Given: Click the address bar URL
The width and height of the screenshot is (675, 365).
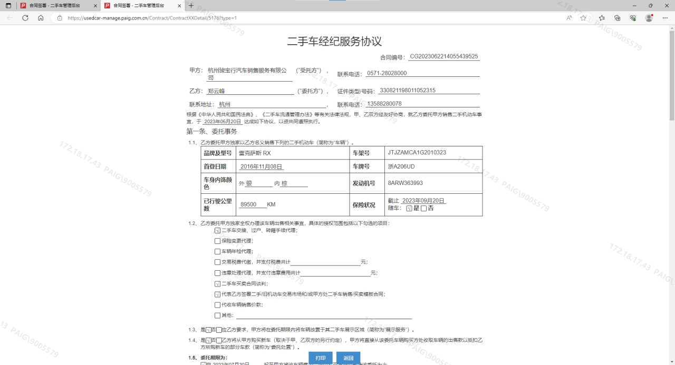Looking at the screenshot, I should tap(152, 18).
